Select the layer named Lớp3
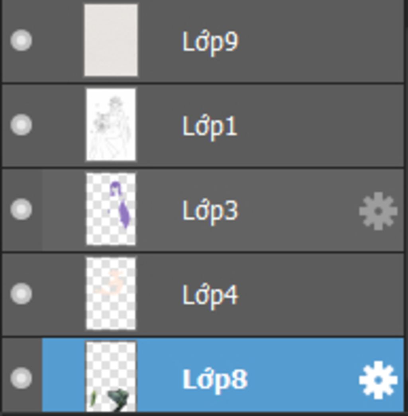The width and height of the screenshot is (408, 416). [210, 211]
